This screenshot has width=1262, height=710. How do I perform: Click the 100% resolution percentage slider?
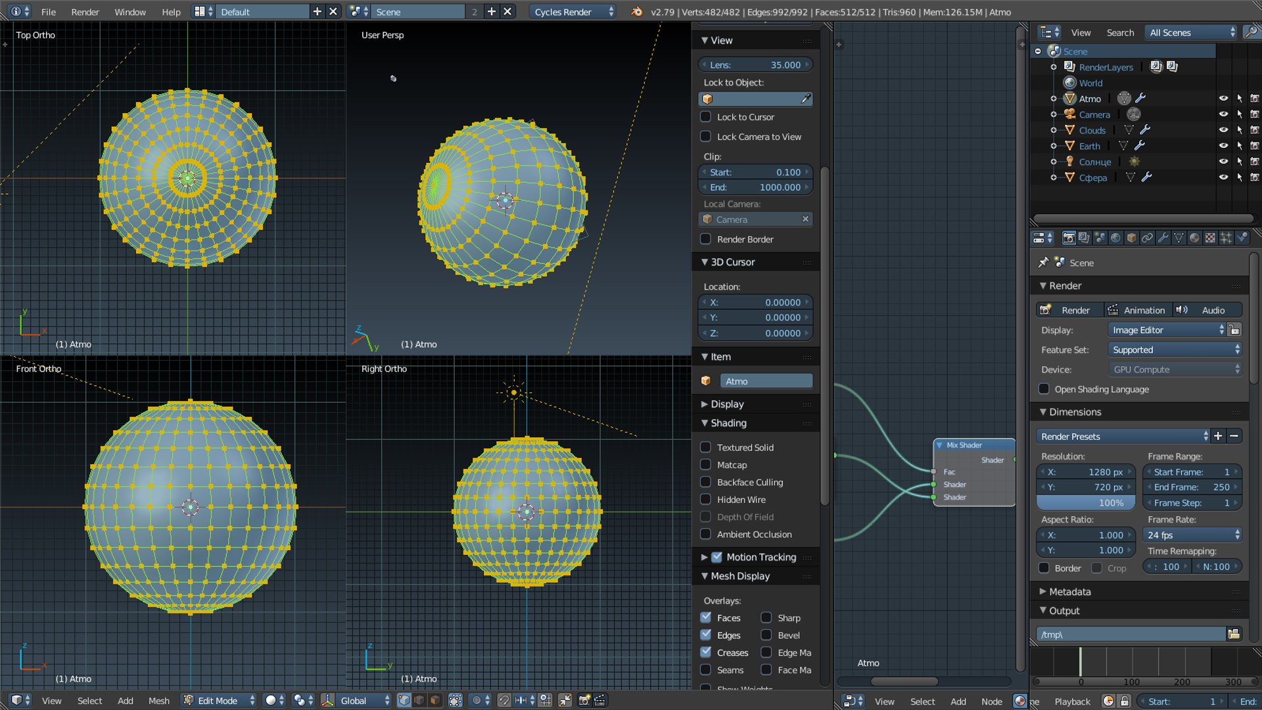pyautogui.click(x=1085, y=503)
